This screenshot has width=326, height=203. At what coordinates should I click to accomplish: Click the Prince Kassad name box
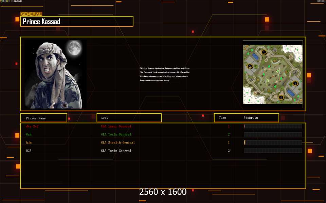[77, 22]
